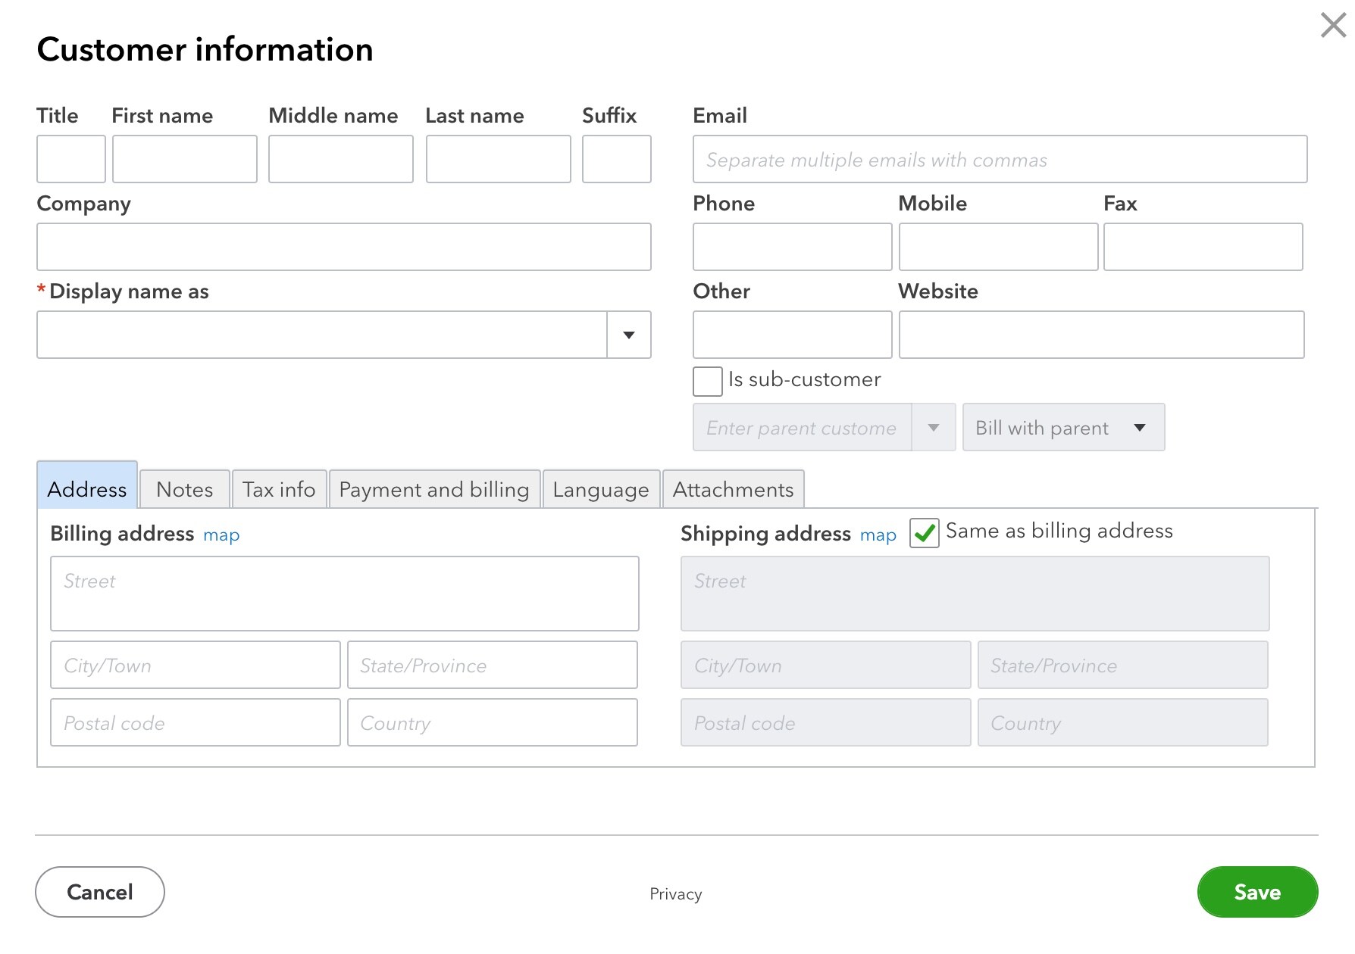Focus the billing City/Town field
The height and width of the screenshot is (954, 1355).
196,665
